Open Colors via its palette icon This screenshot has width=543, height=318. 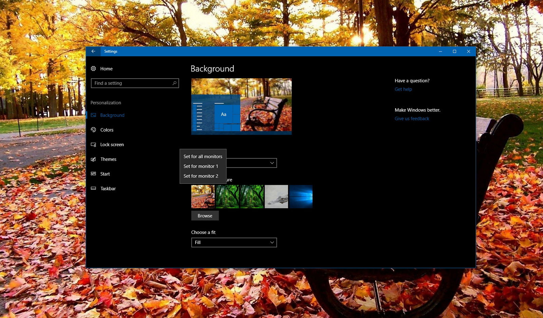pos(93,130)
